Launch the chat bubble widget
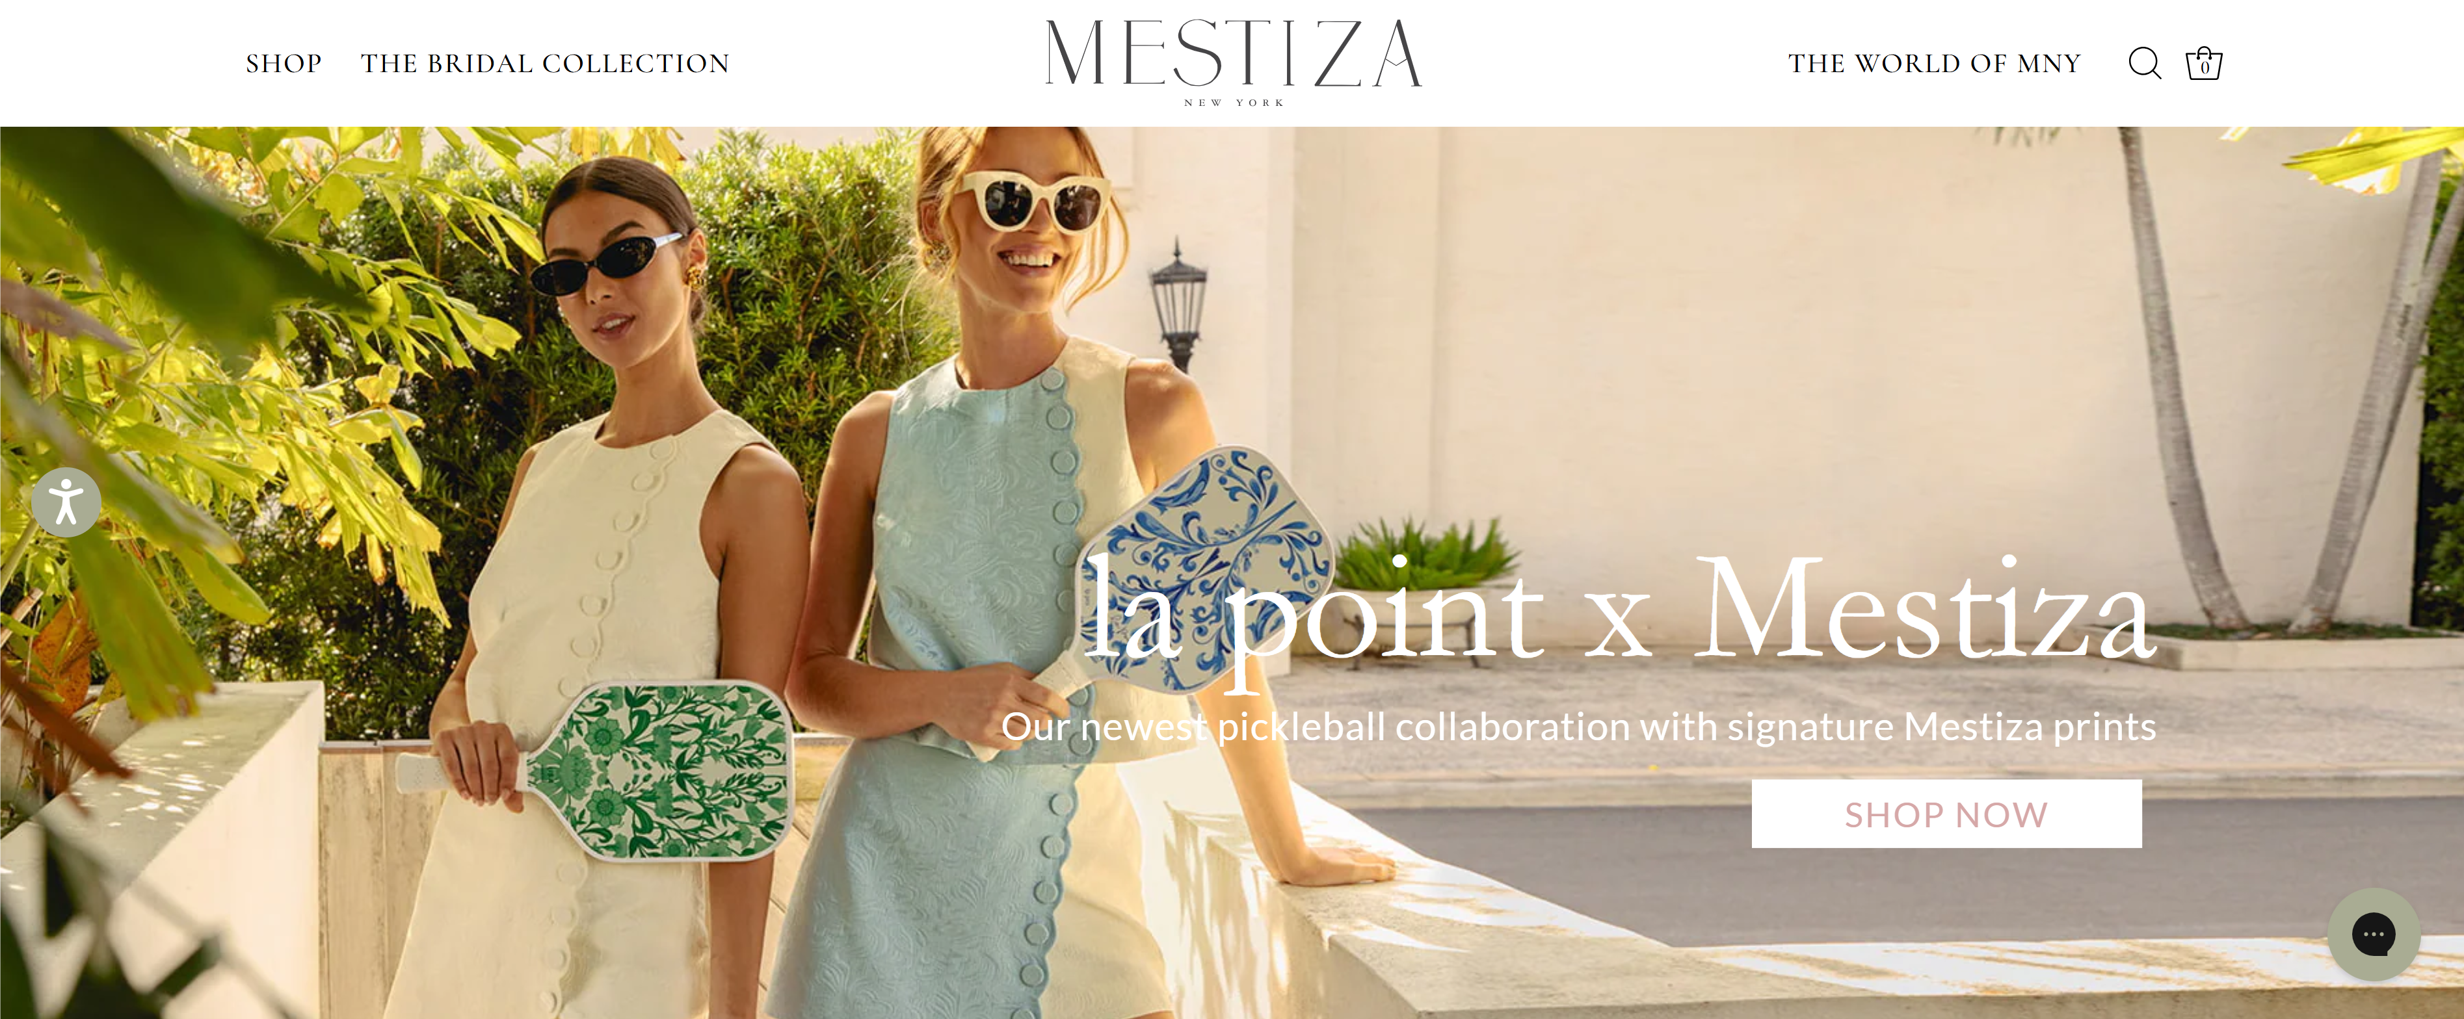Viewport: 2464px width, 1019px height. coord(2373,934)
